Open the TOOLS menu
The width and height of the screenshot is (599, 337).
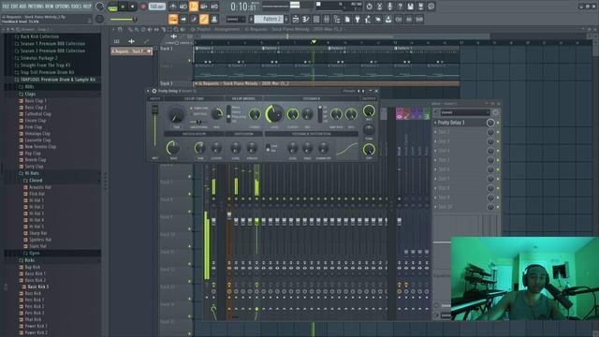(77, 7)
